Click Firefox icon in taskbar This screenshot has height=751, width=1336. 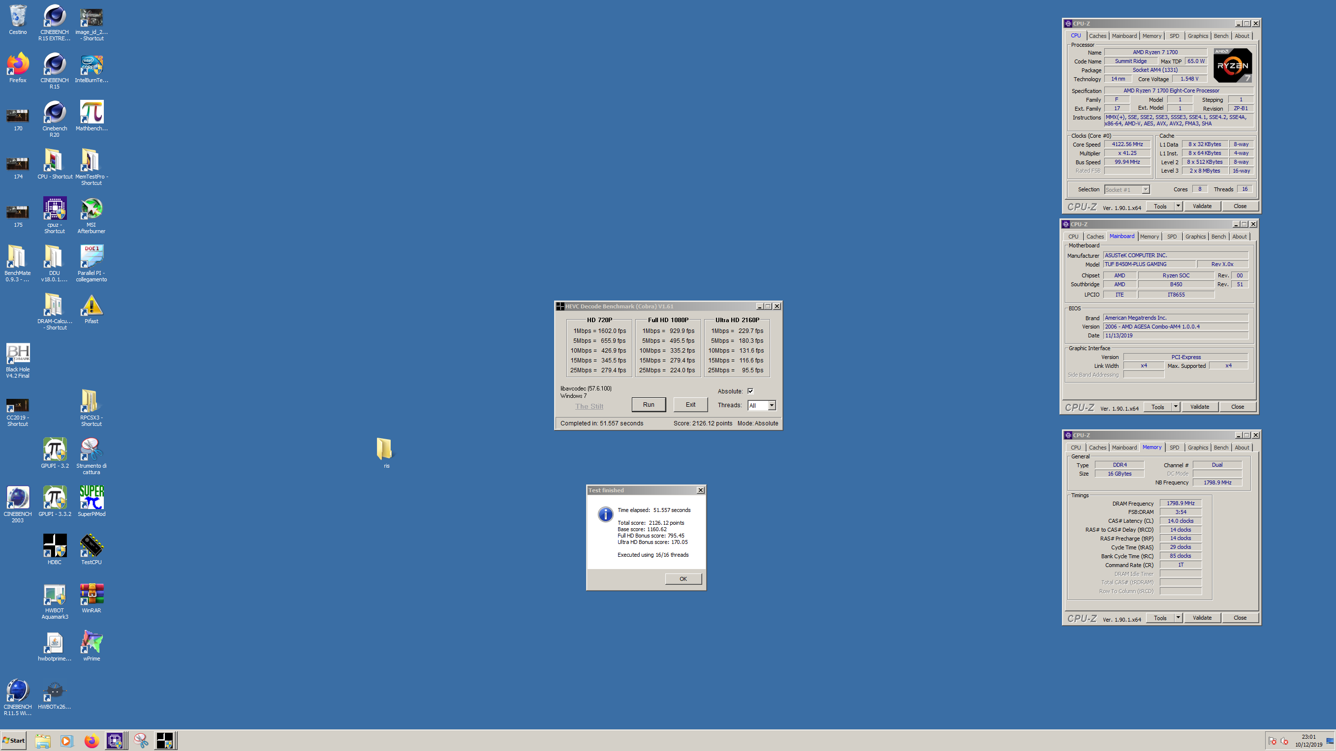coord(91,741)
